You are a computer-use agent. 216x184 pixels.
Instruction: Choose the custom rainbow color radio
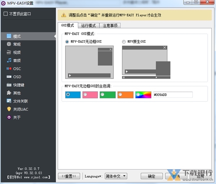coord(138,94)
